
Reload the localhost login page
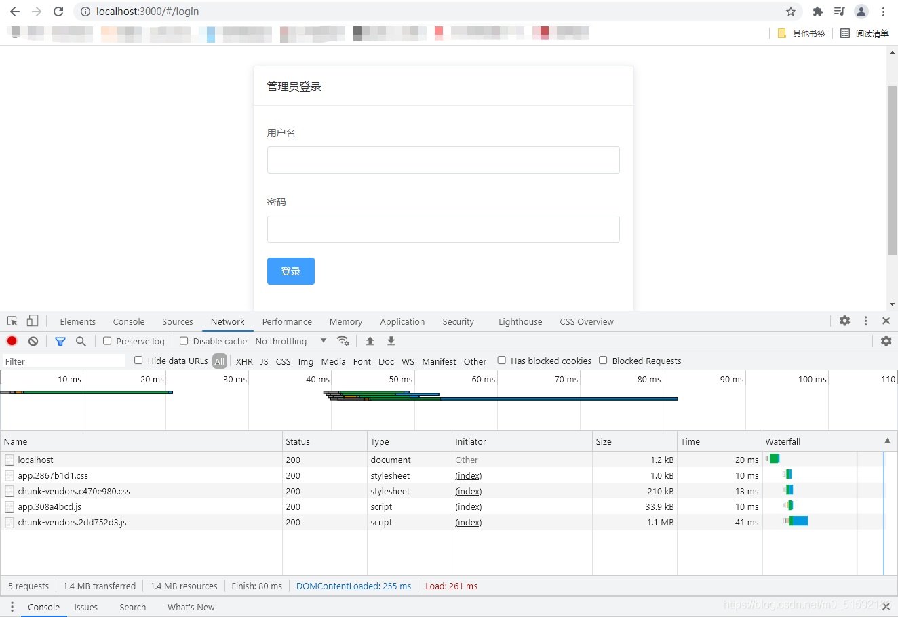[x=58, y=12]
